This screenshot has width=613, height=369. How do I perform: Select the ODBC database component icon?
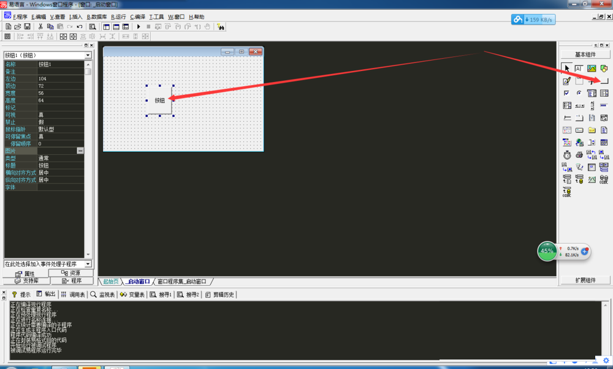click(x=604, y=179)
